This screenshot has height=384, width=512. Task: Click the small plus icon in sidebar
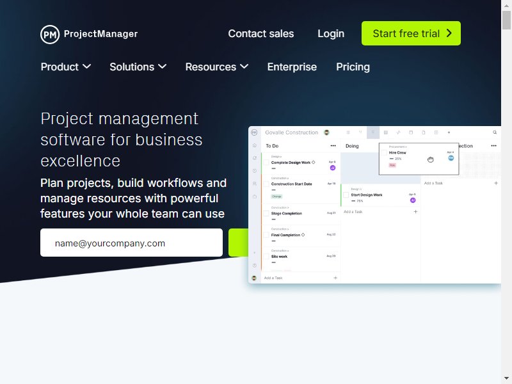(255, 253)
